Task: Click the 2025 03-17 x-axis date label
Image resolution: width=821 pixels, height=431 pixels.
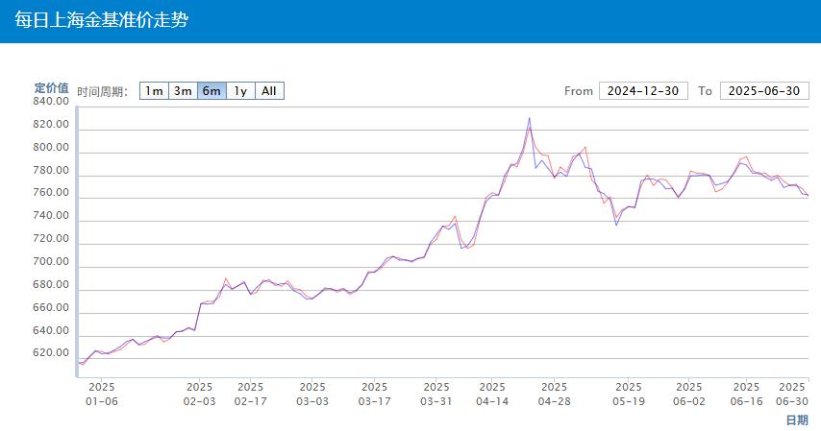Action: coord(374,395)
